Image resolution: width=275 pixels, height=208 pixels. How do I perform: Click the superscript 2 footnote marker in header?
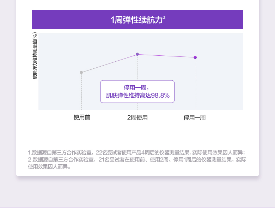click(165, 17)
